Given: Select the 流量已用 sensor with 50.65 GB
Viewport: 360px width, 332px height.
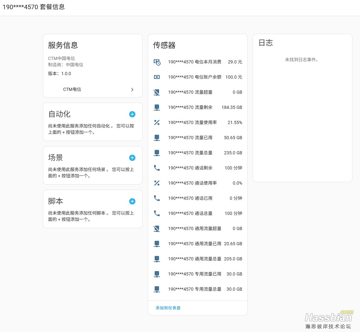Looking at the screenshot, I should point(190,138).
